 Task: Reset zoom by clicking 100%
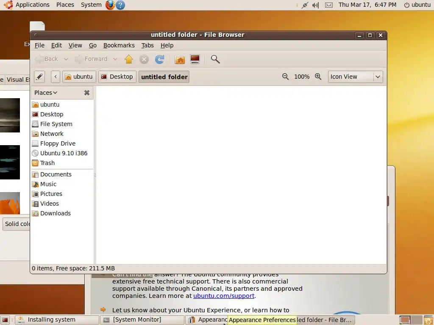point(302,77)
